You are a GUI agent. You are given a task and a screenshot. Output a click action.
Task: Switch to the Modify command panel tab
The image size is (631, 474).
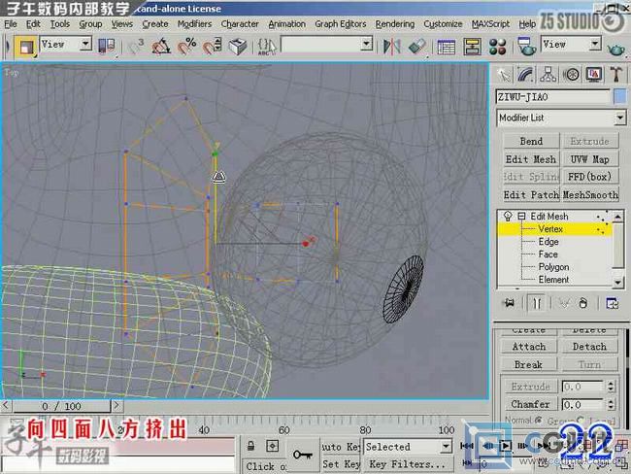coord(526,75)
